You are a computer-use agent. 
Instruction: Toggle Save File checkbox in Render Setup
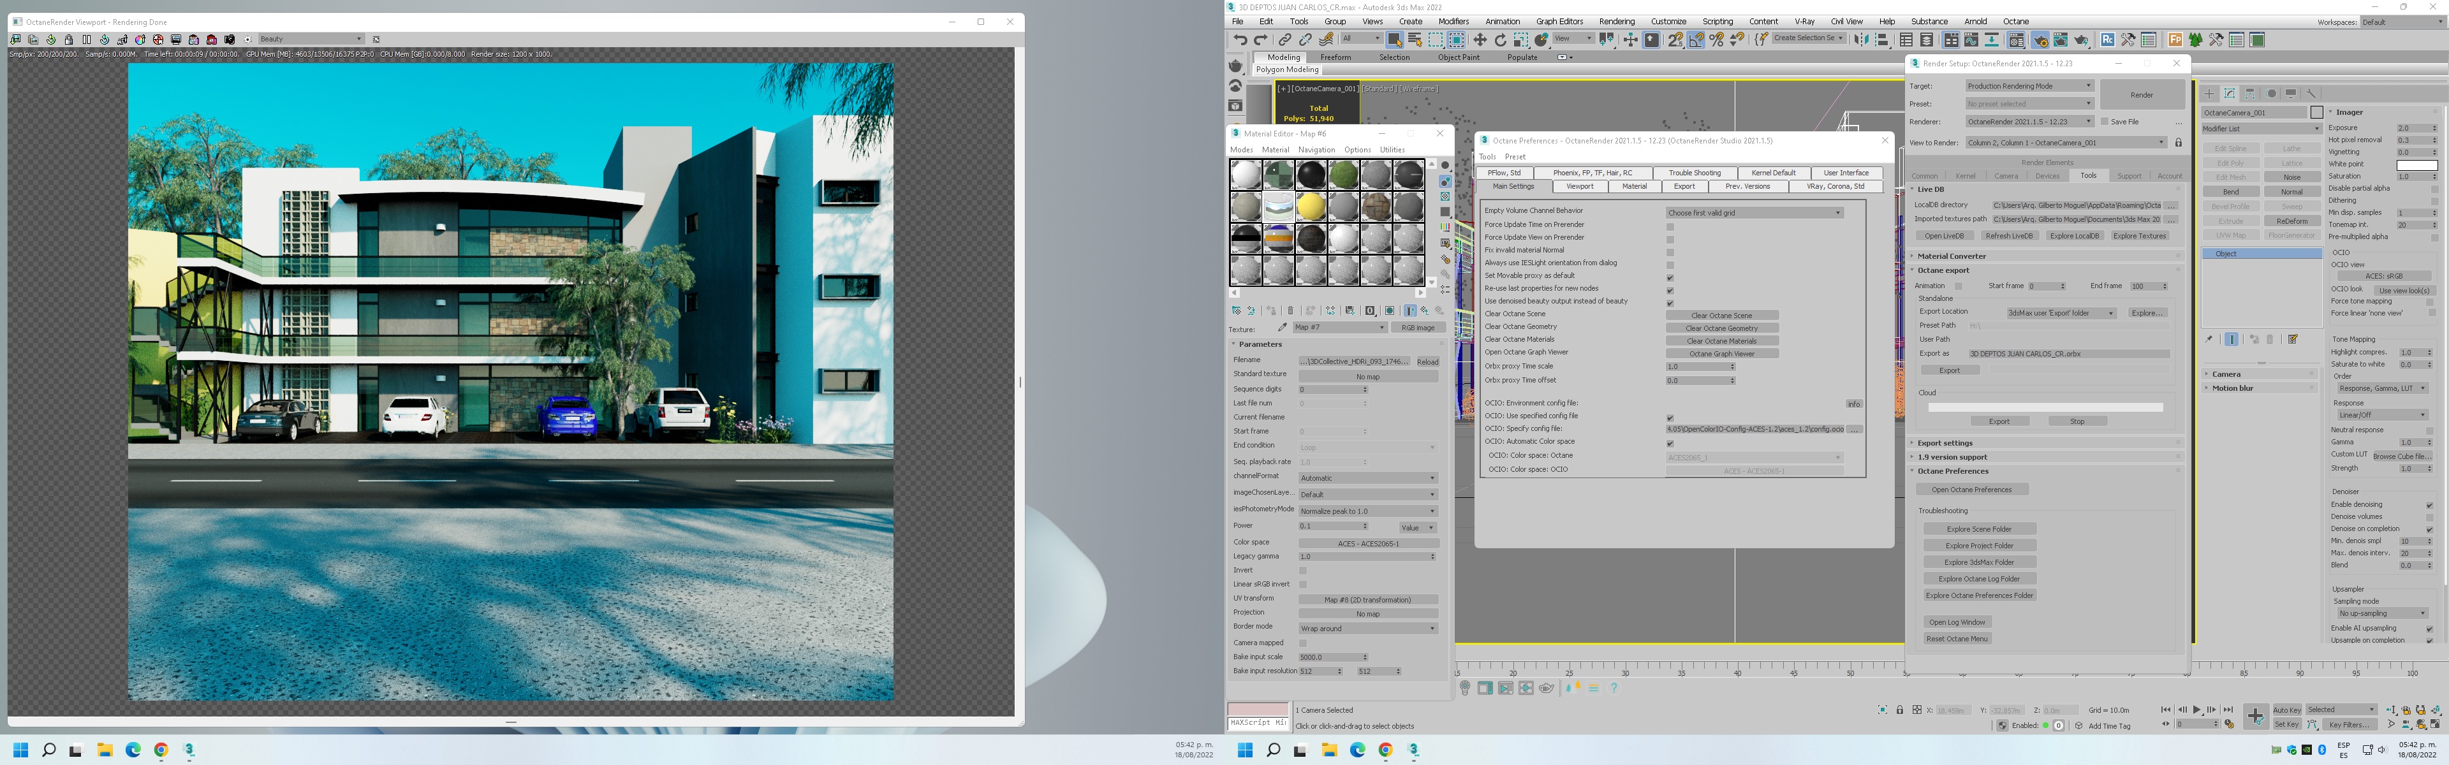[2105, 122]
